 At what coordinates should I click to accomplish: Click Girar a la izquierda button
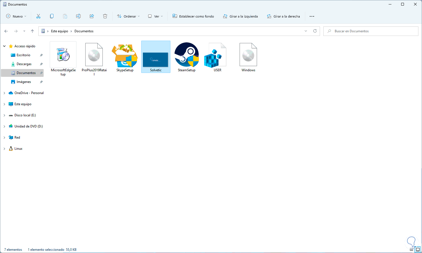tap(240, 16)
